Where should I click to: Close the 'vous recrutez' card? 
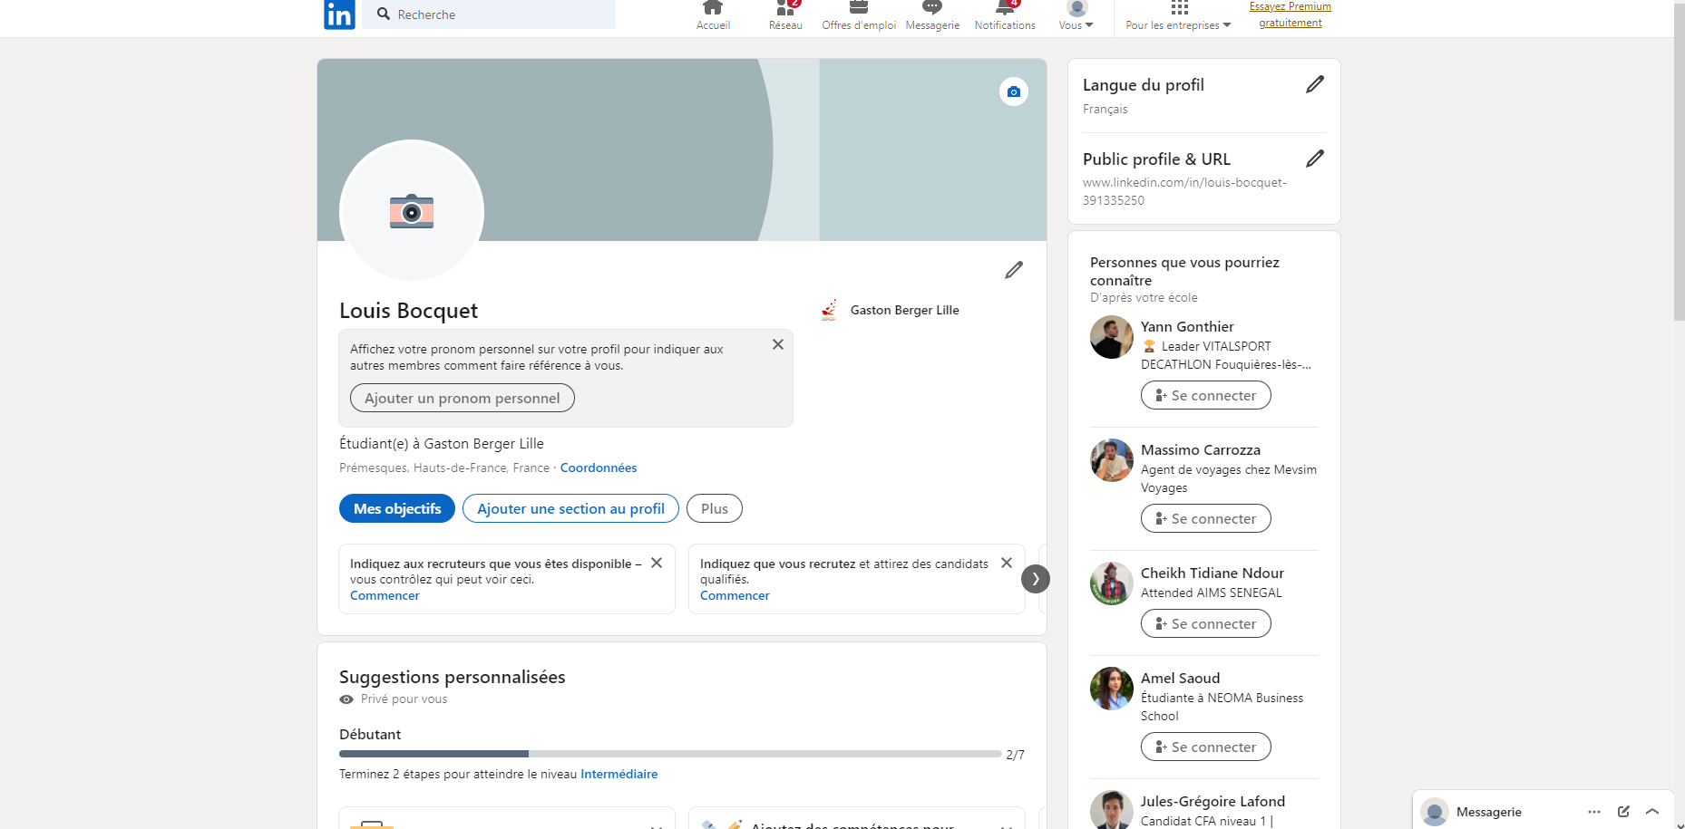click(1006, 563)
